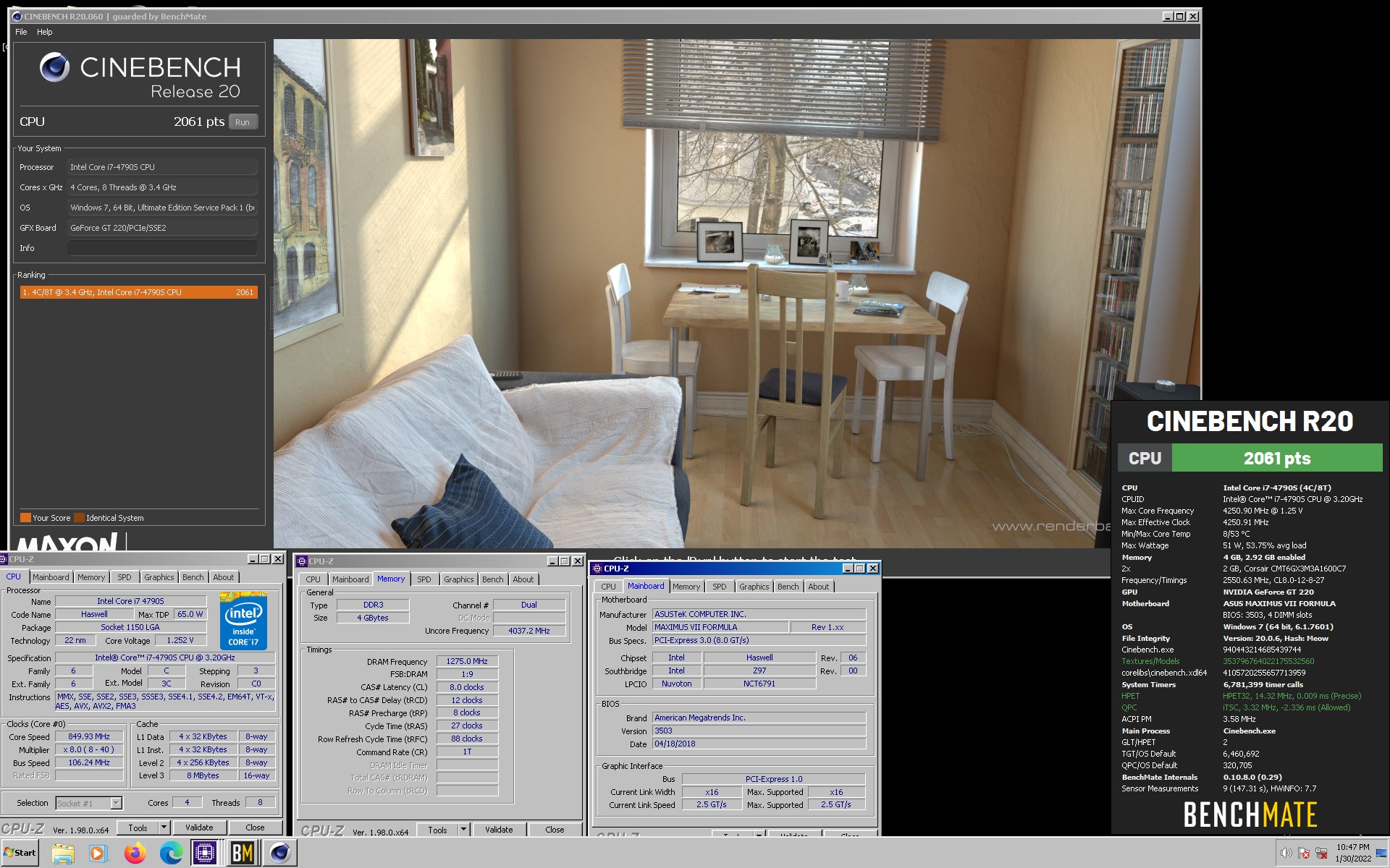Open BenchMate BM taskbar icon

243,854
